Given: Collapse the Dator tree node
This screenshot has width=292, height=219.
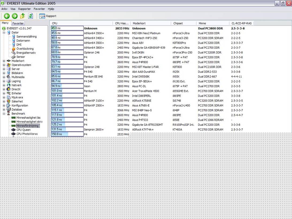Looking at the screenshot, I should 4,33.
